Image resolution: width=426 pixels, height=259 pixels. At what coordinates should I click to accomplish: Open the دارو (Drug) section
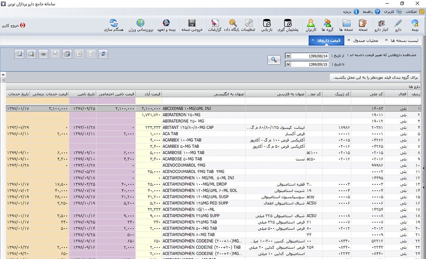click(x=397, y=25)
